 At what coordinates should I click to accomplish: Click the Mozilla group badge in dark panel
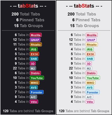[36, 35]
